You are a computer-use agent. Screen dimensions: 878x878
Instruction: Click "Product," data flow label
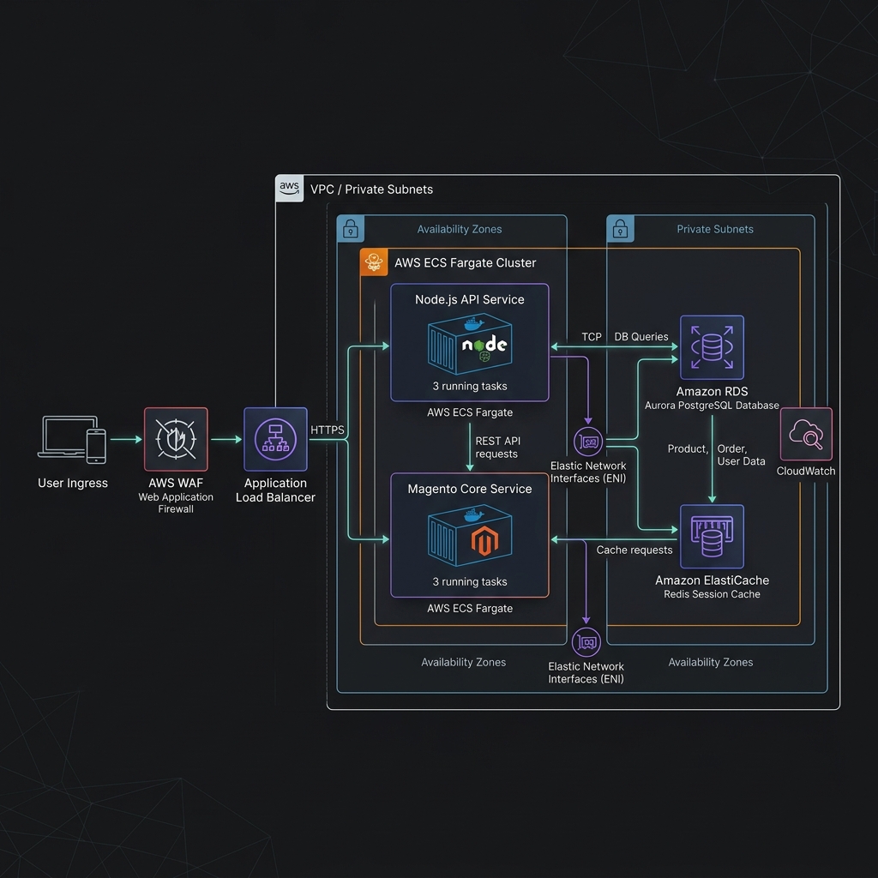point(688,448)
